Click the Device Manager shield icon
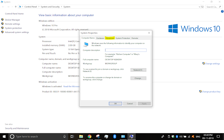The height and width of the screenshot is (140, 224). point(2,20)
